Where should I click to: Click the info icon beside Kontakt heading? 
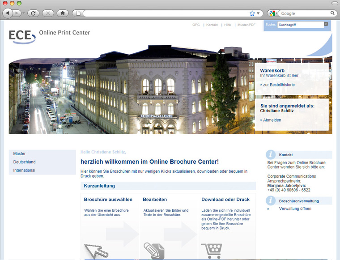[270, 155]
